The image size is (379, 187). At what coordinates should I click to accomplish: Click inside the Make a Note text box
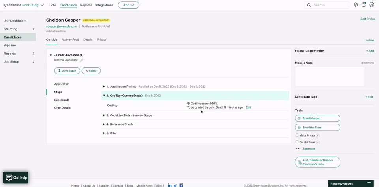pyautogui.click(x=330, y=77)
